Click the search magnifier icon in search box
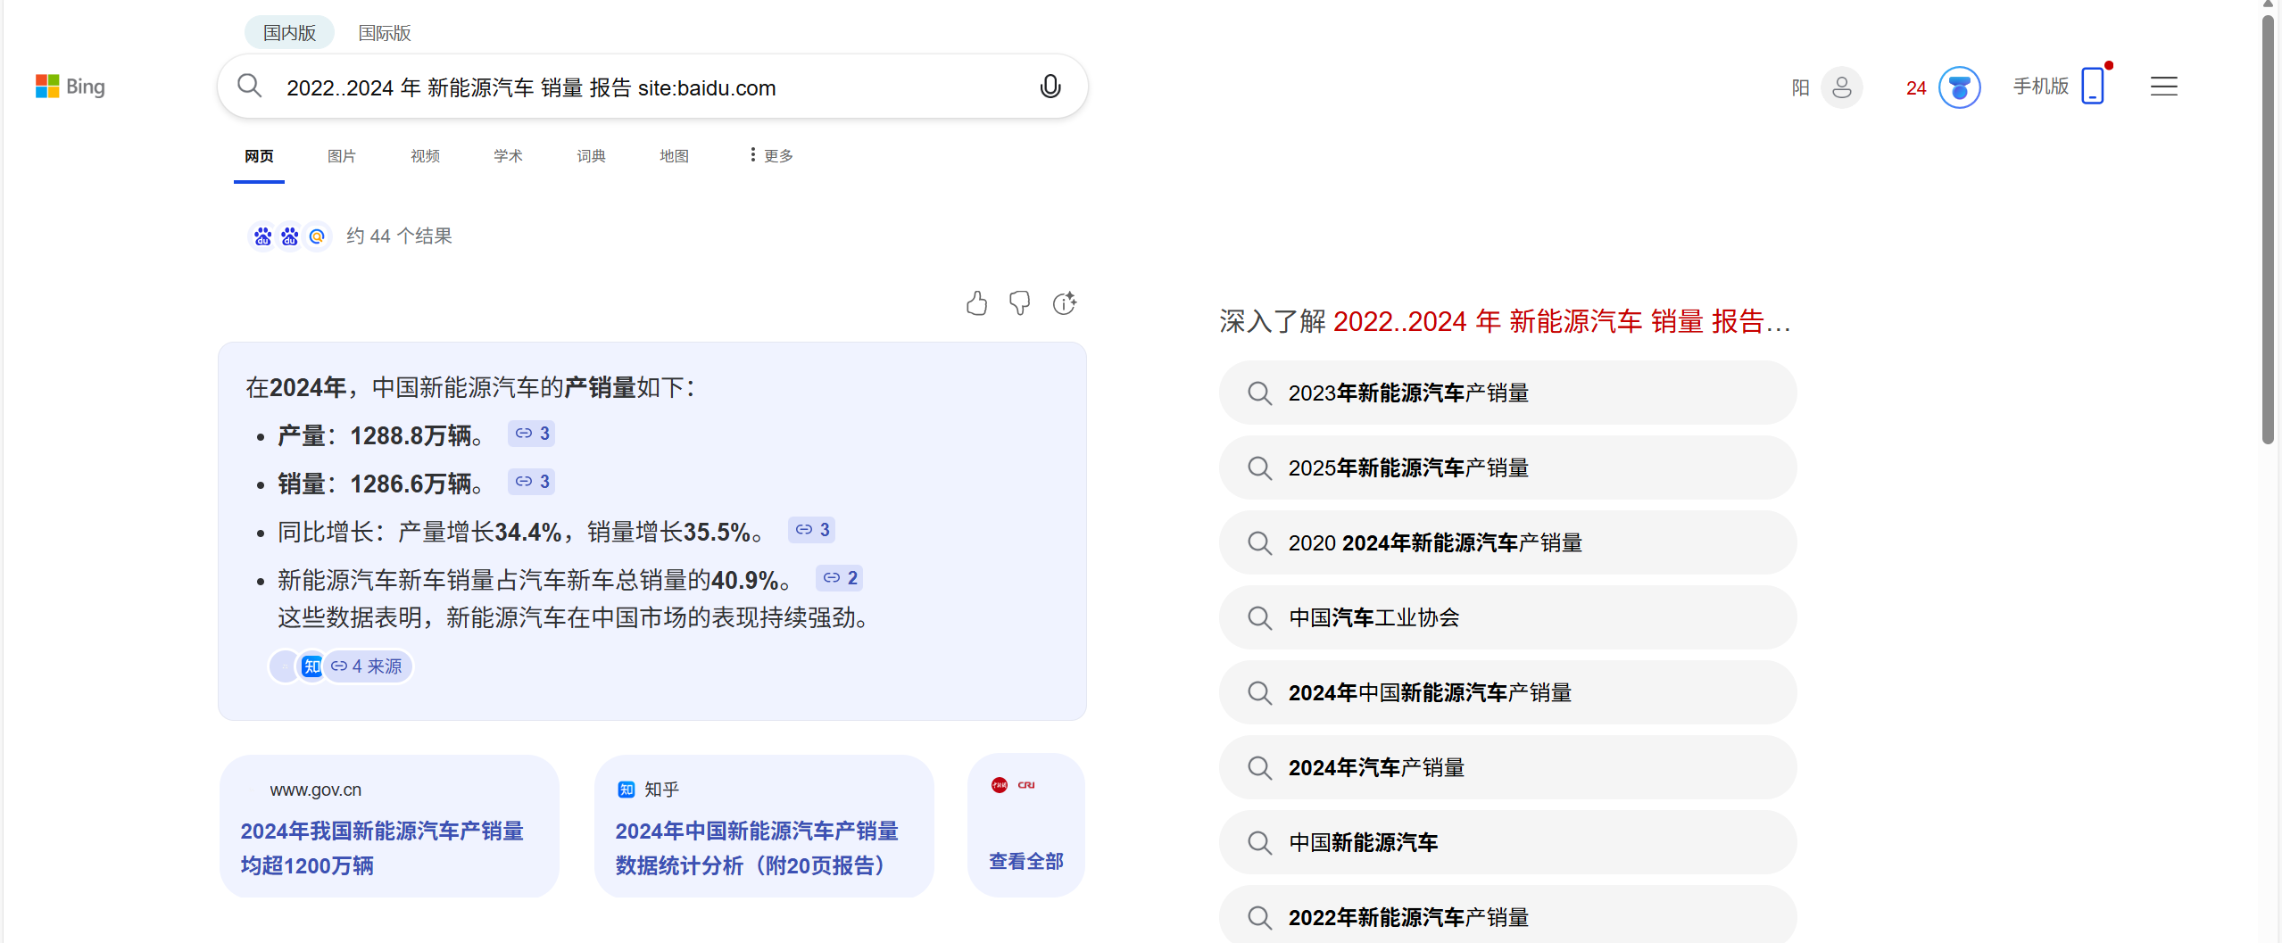This screenshot has width=2282, height=943. [249, 87]
